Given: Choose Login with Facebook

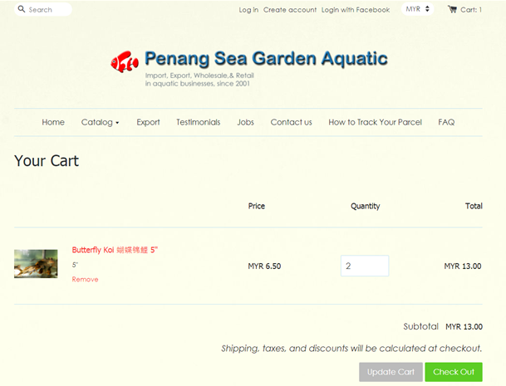Looking at the screenshot, I should pyautogui.click(x=356, y=10).
